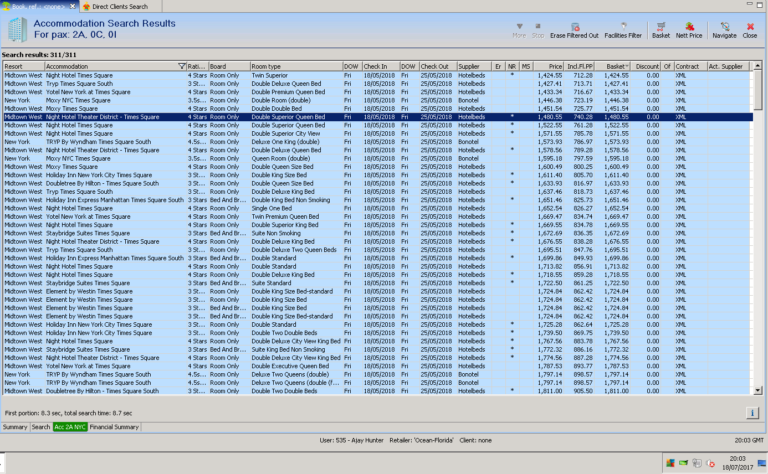Click the system clock showing 18/07/2017
Viewport: 768px width, 474px height.
(738, 463)
